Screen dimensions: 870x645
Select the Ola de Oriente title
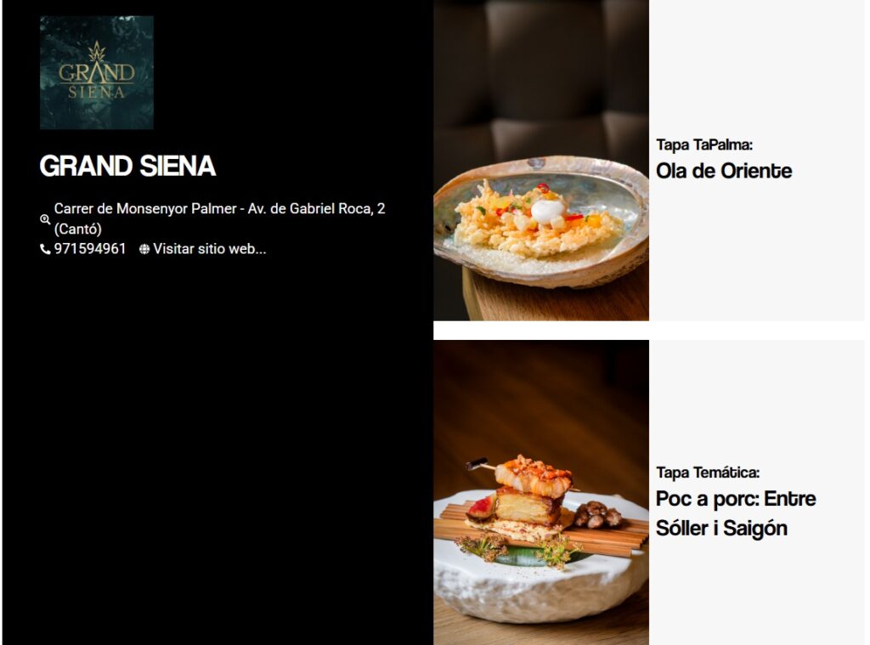(724, 171)
